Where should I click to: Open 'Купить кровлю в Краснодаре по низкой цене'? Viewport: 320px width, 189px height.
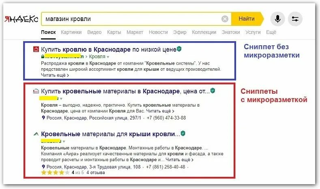[109, 49]
